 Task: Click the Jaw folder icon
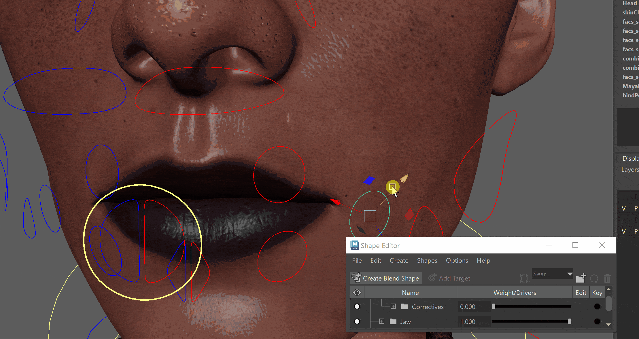click(x=393, y=322)
